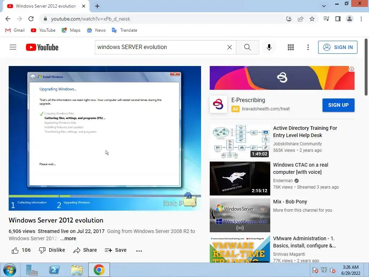
Task: Open Action Center flag tray icon
Action: (315, 270)
